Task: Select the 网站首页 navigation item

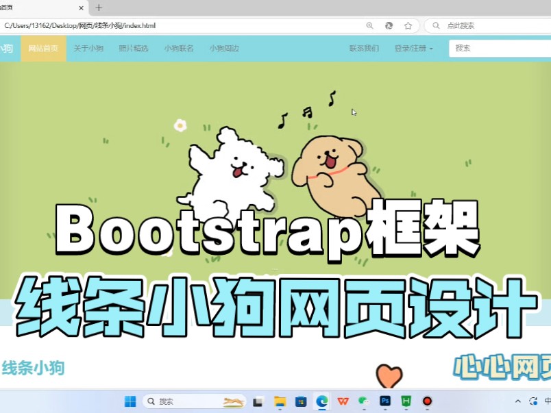Action: (x=42, y=49)
